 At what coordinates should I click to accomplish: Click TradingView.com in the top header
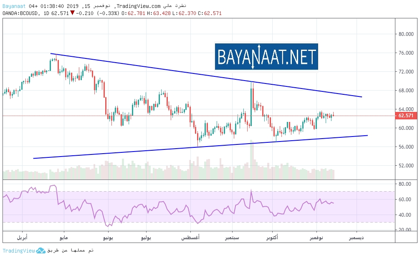[x=139, y=6]
